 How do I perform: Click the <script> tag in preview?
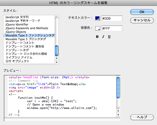click(x=16, y=91)
